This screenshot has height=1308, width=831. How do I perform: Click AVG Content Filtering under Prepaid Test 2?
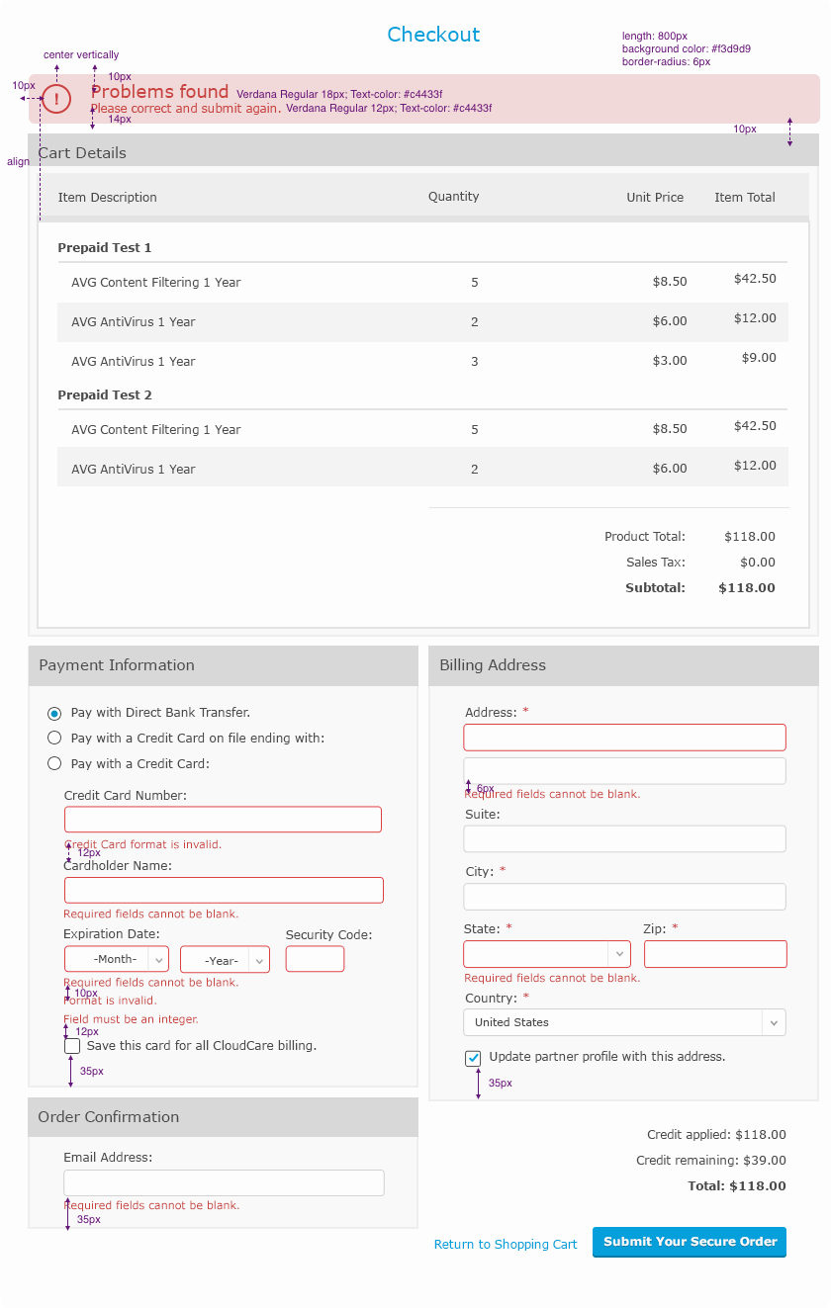(156, 430)
